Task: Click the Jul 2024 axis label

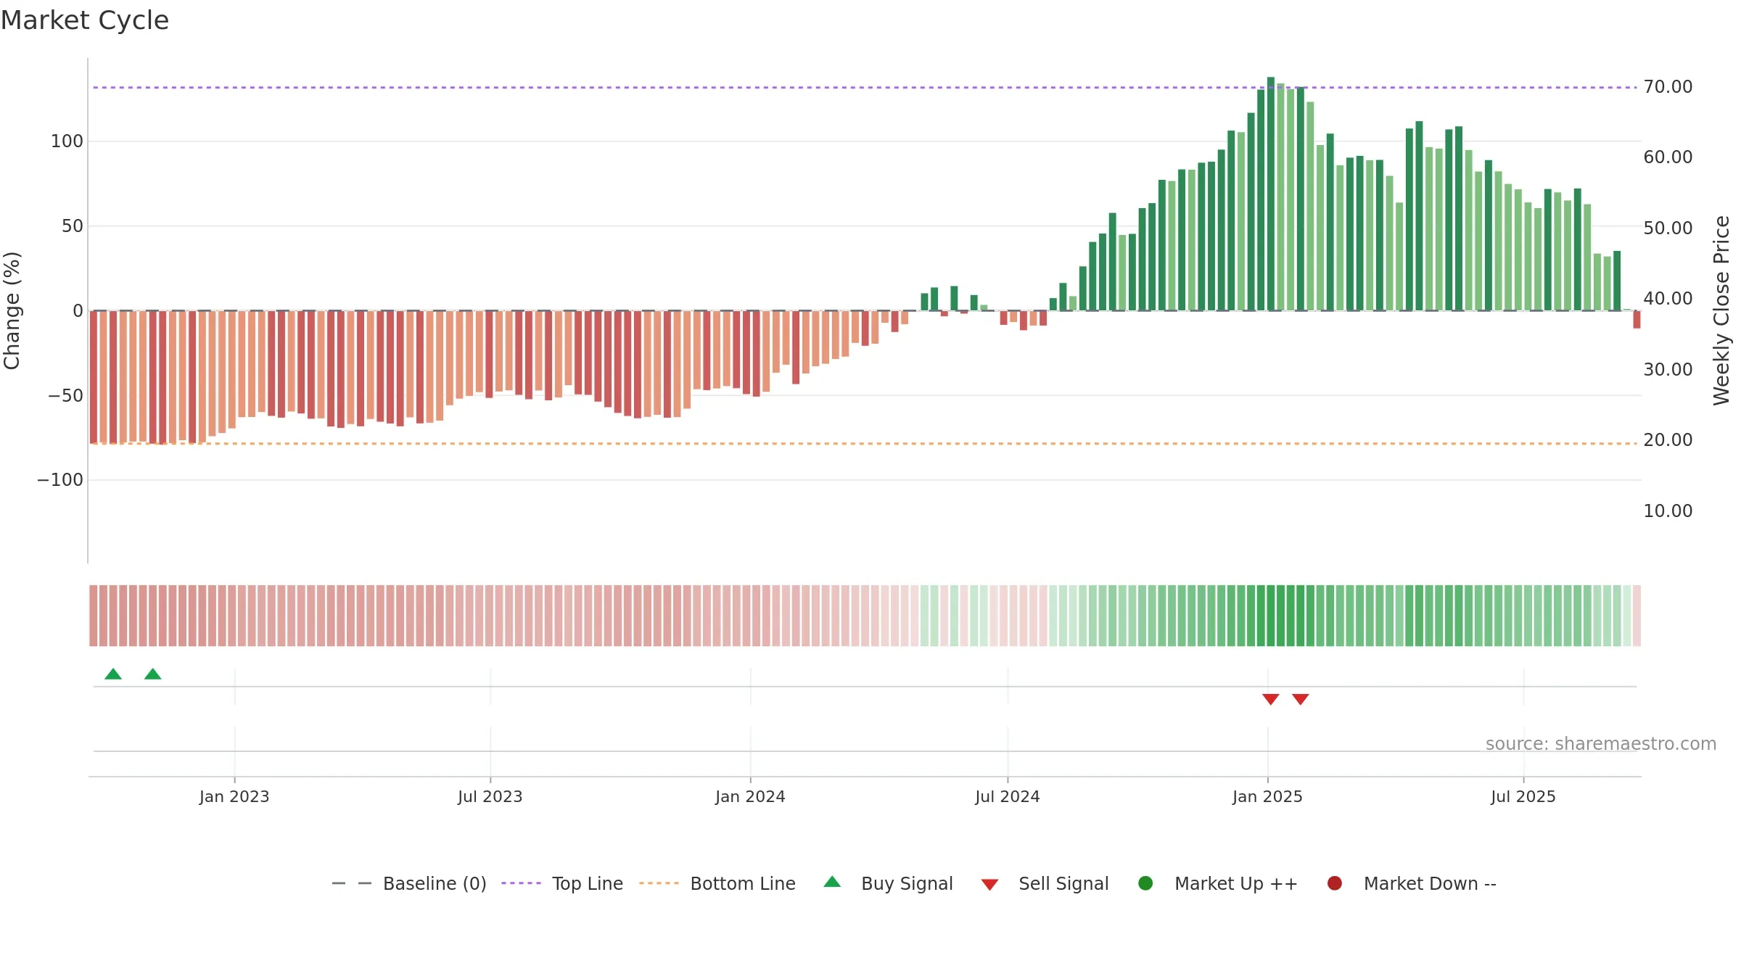Action: [1008, 796]
